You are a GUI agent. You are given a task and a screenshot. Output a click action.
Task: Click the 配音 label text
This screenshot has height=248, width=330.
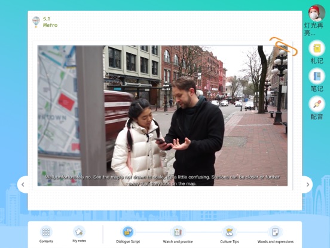317,116
